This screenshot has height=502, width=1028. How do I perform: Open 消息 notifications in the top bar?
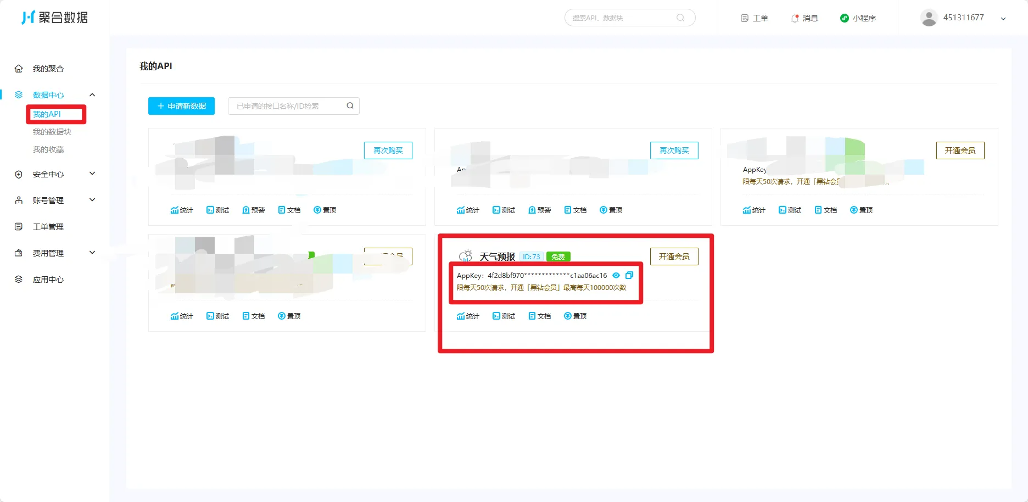pyautogui.click(x=804, y=18)
